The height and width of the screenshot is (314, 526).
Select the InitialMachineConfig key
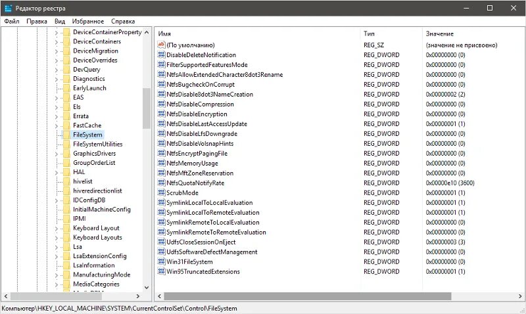[x=102, y=210]
